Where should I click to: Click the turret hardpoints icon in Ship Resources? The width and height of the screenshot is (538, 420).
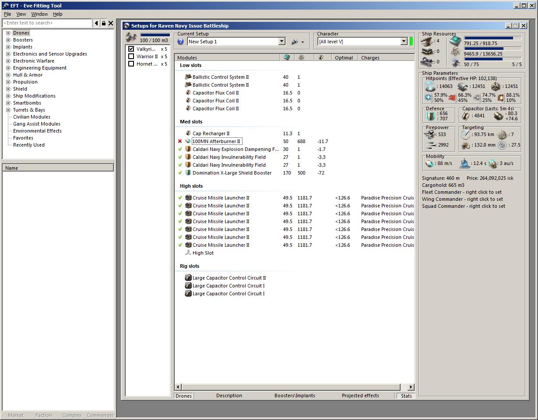click(427, 41)
